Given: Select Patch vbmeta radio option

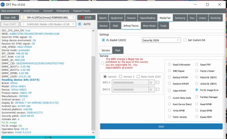Looking at the screenshot, I should click(x=169, y=117).
